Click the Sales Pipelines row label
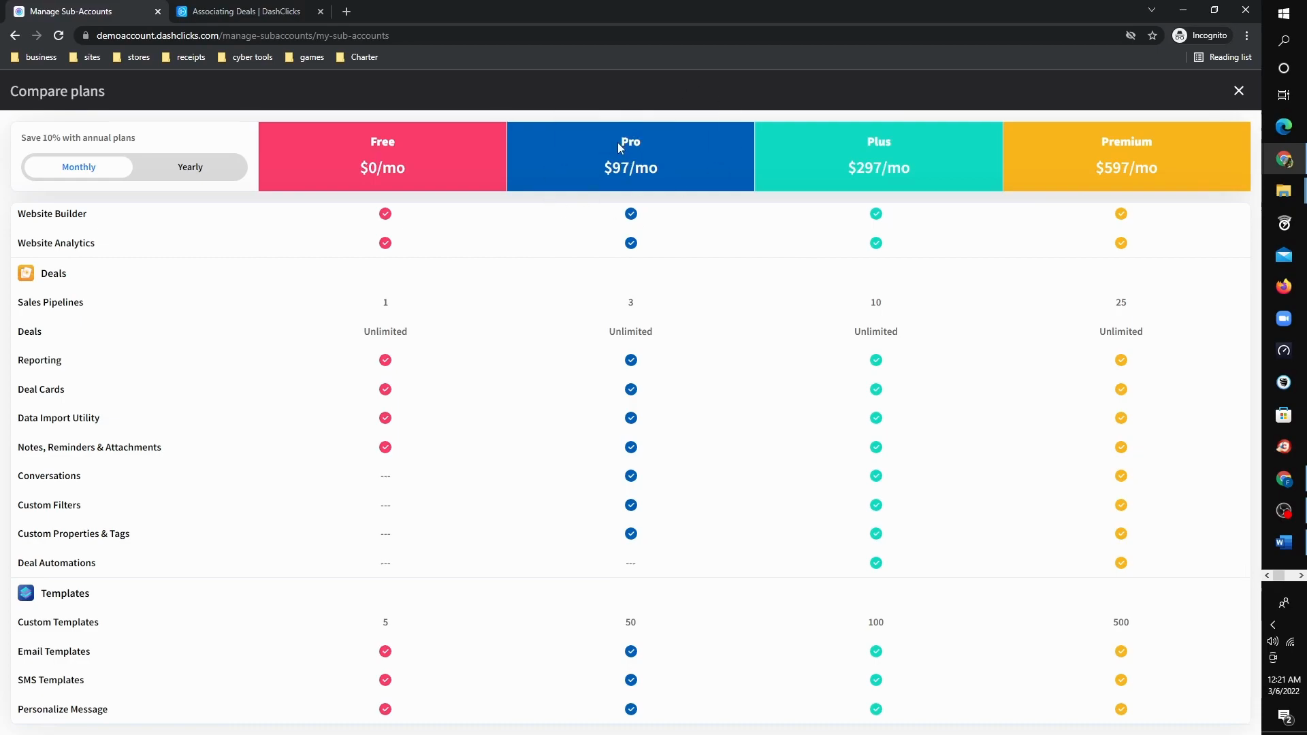 50,302
